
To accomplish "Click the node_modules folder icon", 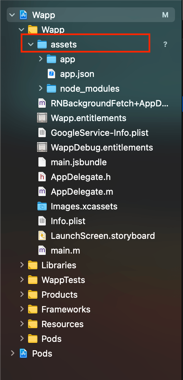I will tap(51, 89).
